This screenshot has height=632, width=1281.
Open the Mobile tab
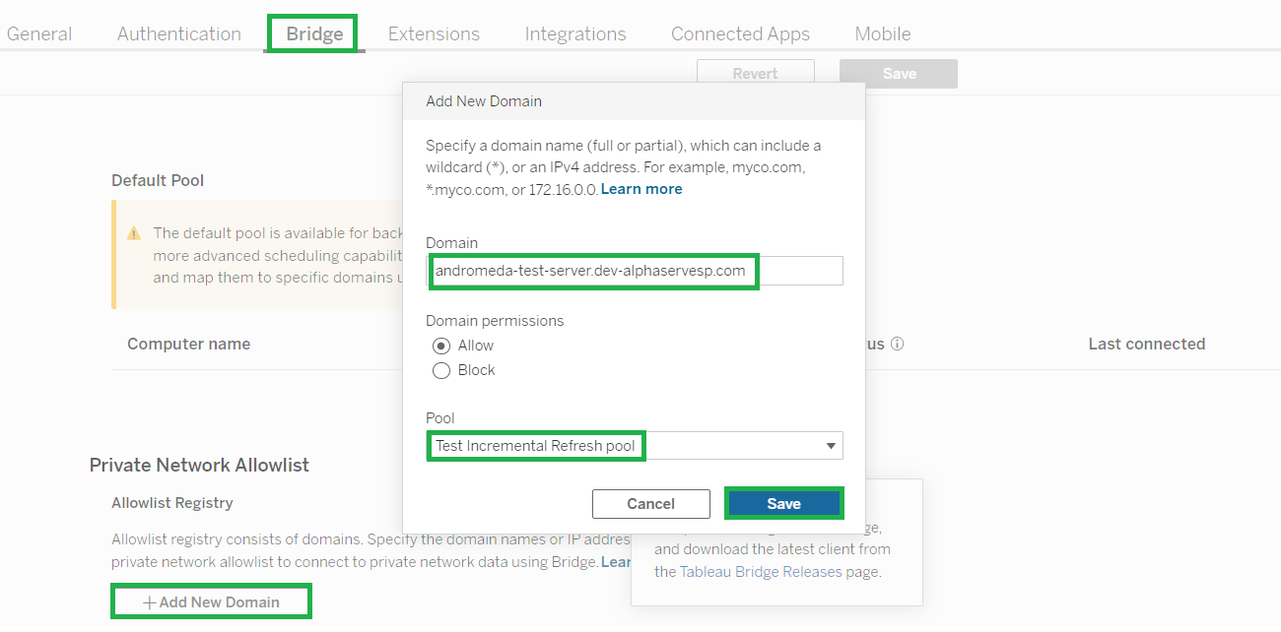click(882, 32)
